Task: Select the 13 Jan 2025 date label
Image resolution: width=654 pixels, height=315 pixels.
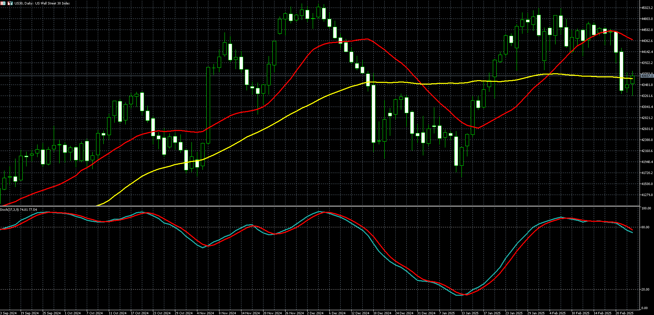Action: (470, 313)
